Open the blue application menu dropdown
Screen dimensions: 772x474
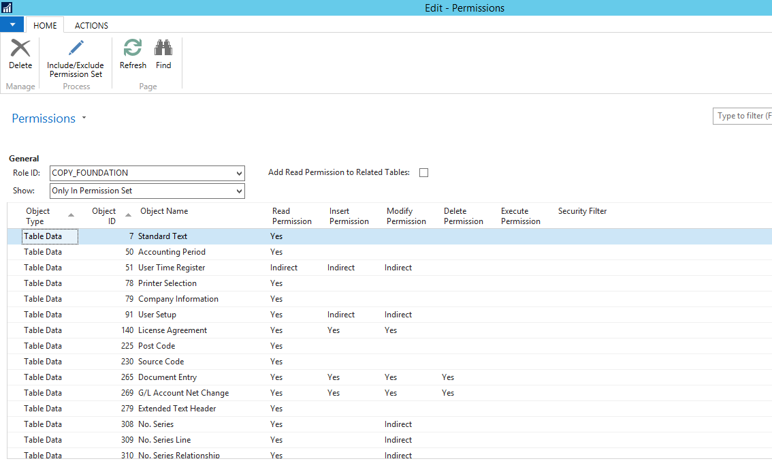point(12,25)
